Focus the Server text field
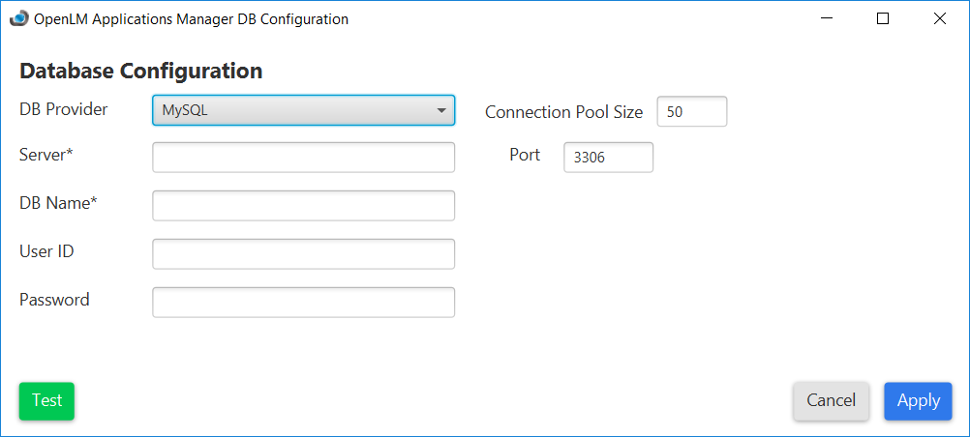 coord(303,158)
